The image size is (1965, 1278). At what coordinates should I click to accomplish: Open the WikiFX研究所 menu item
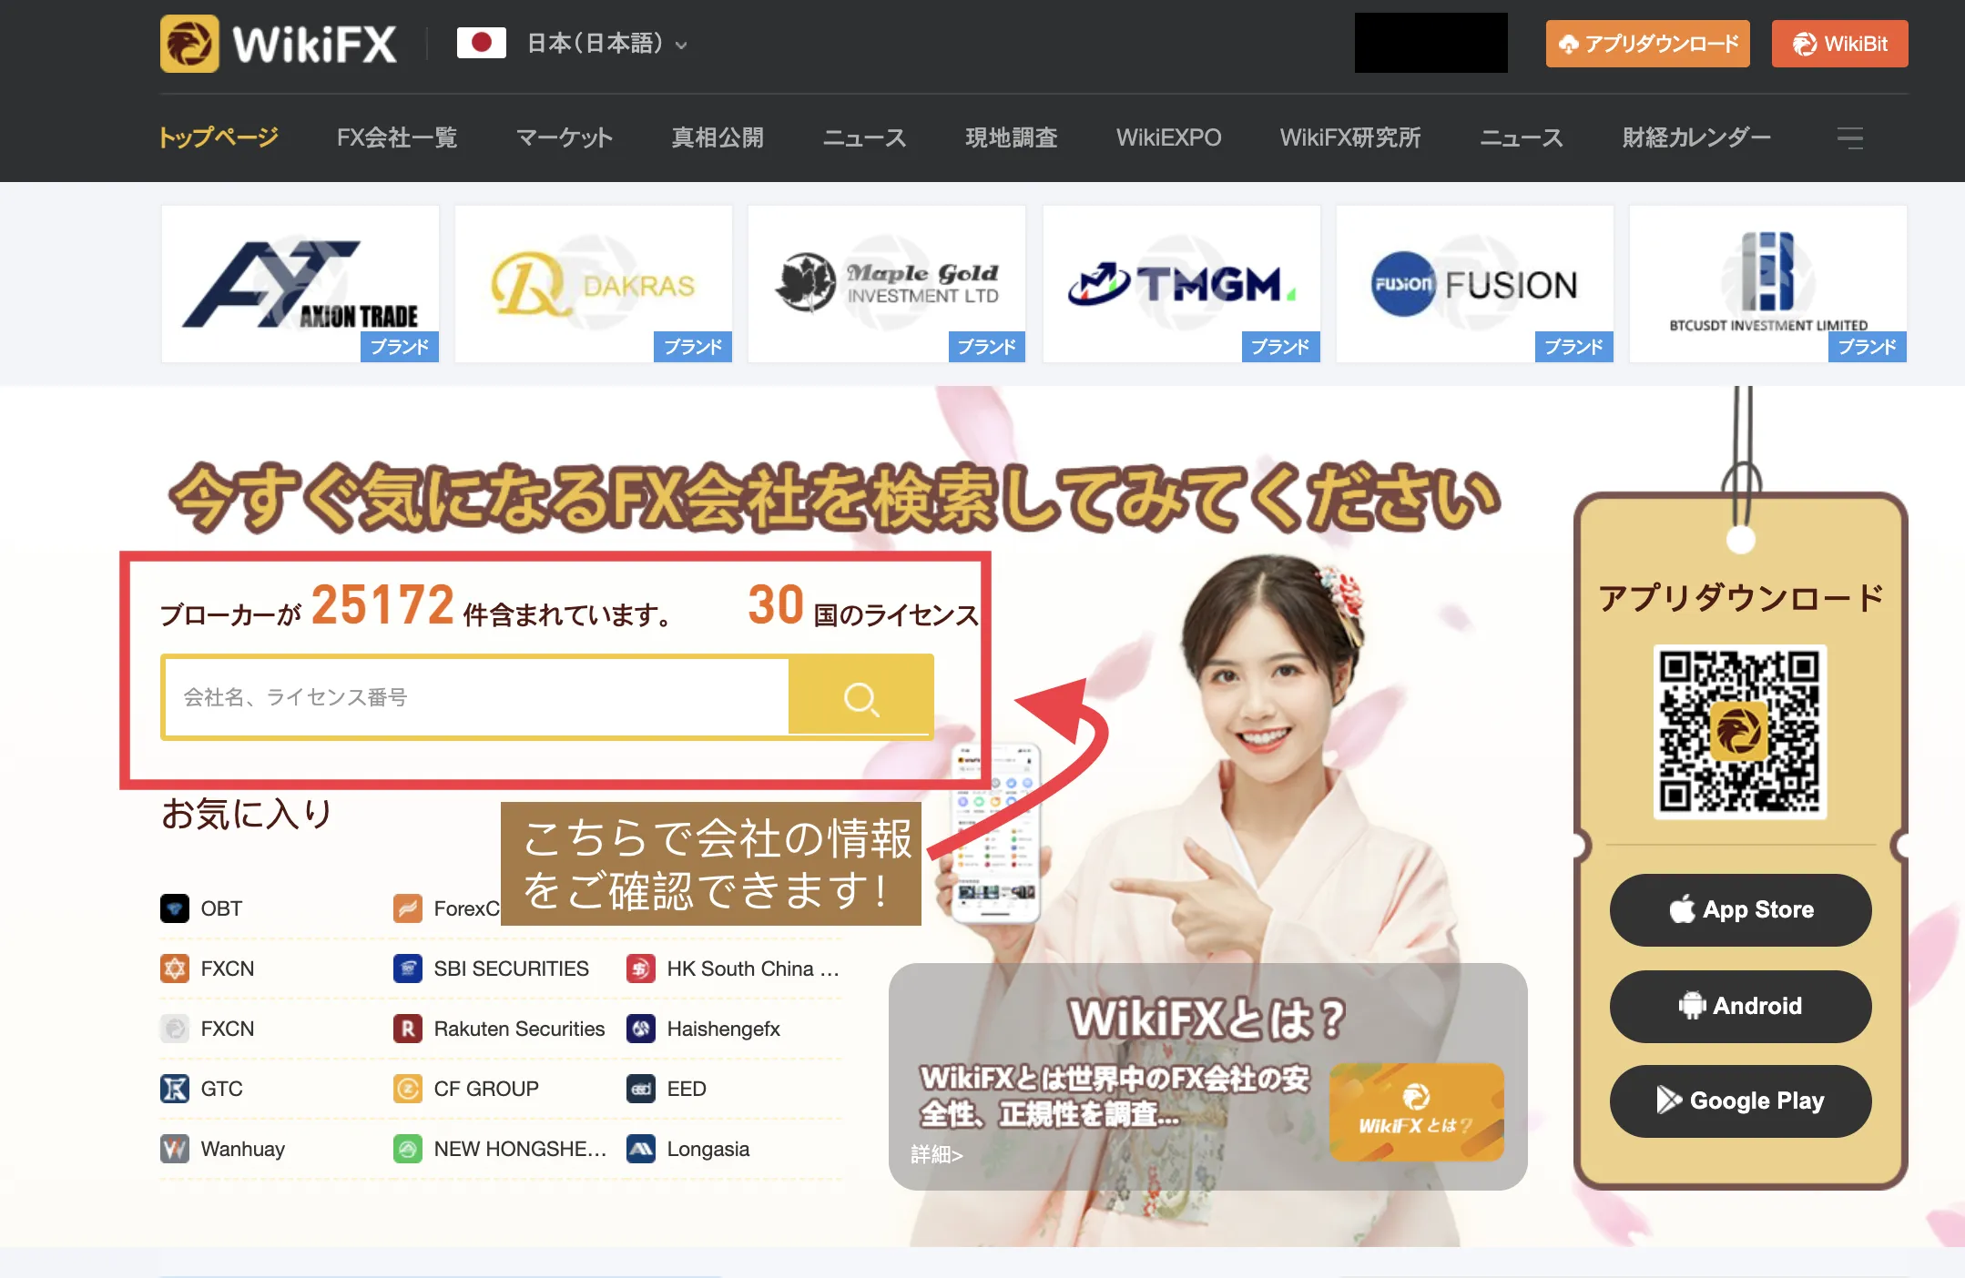click(x=1350, y=137)
